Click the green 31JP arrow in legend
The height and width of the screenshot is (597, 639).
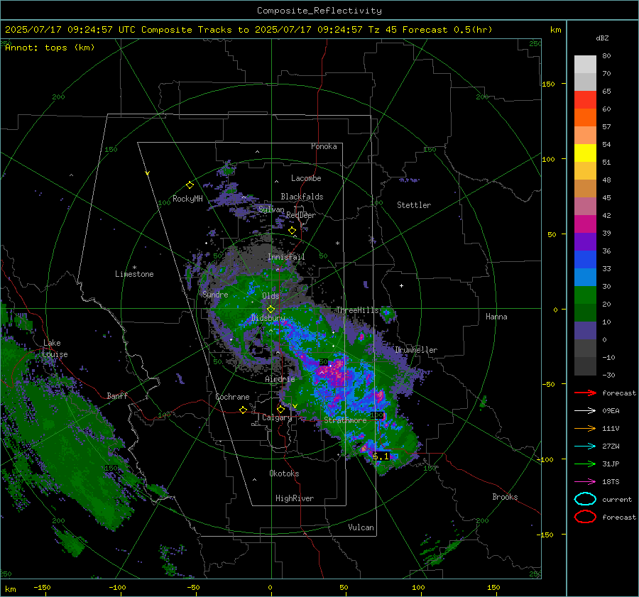pyautogui.click(x=585, y=464)
